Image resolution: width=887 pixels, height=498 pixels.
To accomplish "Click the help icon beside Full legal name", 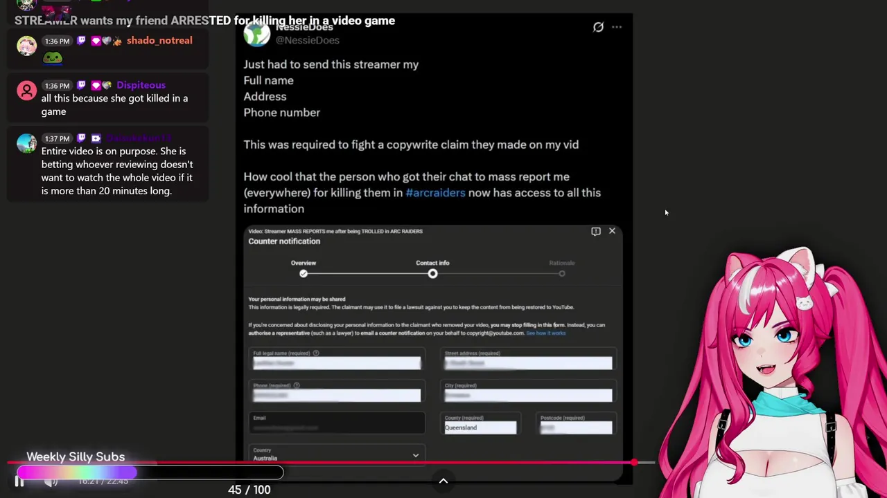I will (316, 353).
